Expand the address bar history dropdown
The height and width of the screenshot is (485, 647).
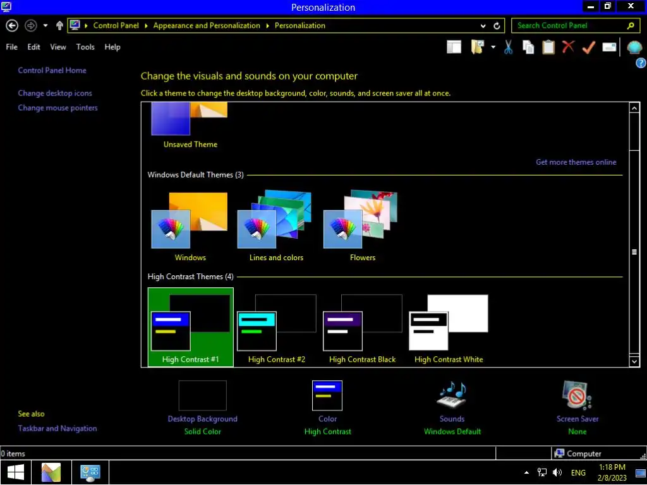coord(483,26)
